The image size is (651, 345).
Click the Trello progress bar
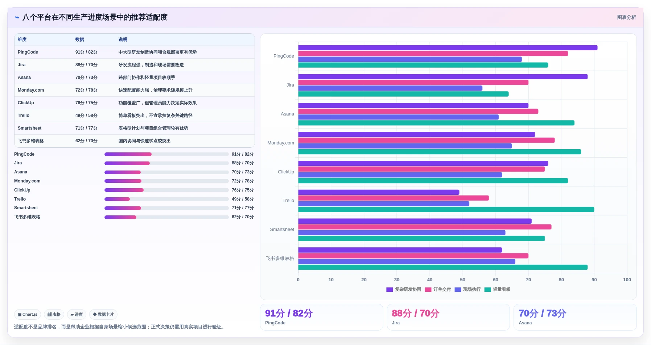tap(166, 199)
